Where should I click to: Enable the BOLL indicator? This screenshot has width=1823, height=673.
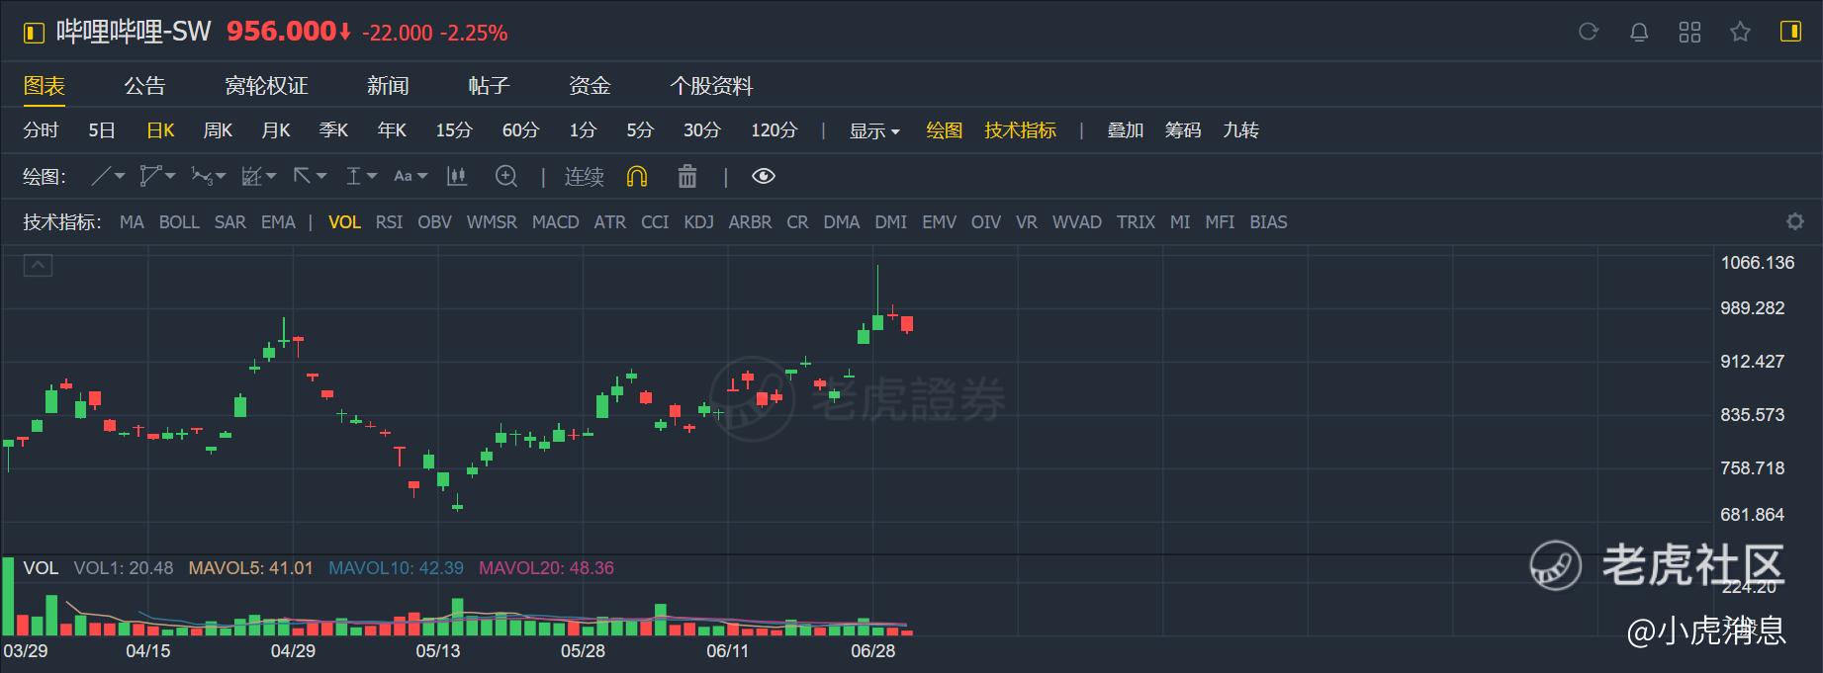(179, 222)
